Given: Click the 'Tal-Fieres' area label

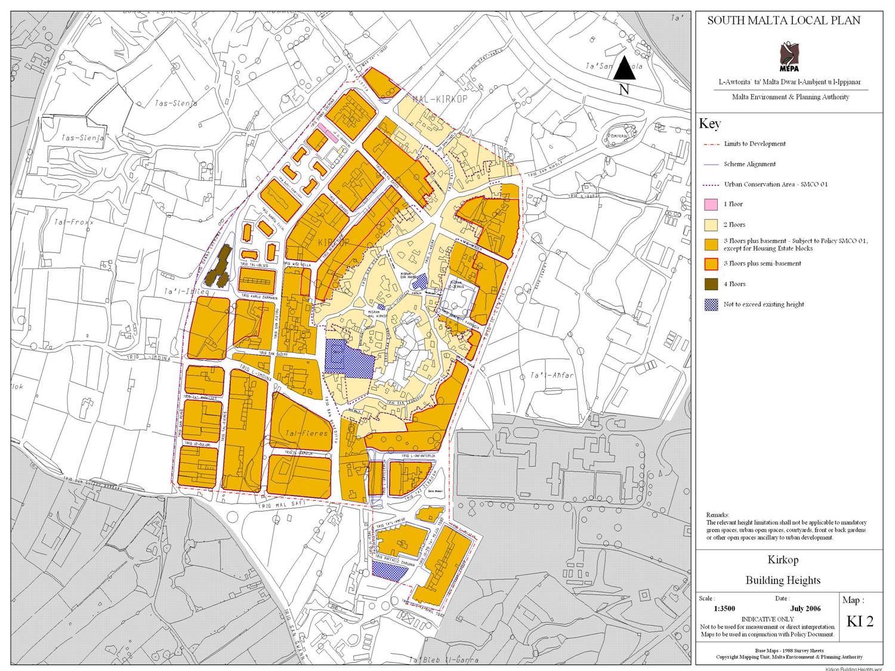Looking at the screenshot, I should coord(307,433).
